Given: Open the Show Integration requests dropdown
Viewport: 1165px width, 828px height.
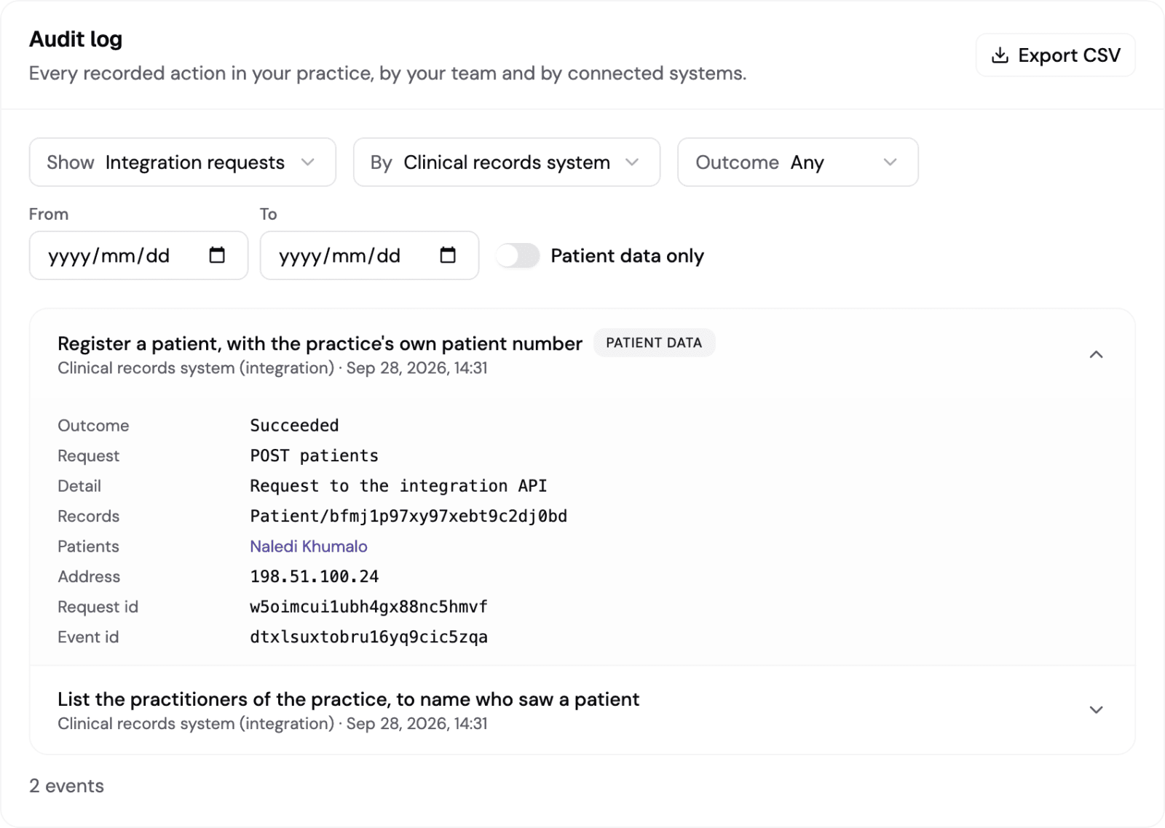Looking at the screenshot, I should (x=183, y=162).
